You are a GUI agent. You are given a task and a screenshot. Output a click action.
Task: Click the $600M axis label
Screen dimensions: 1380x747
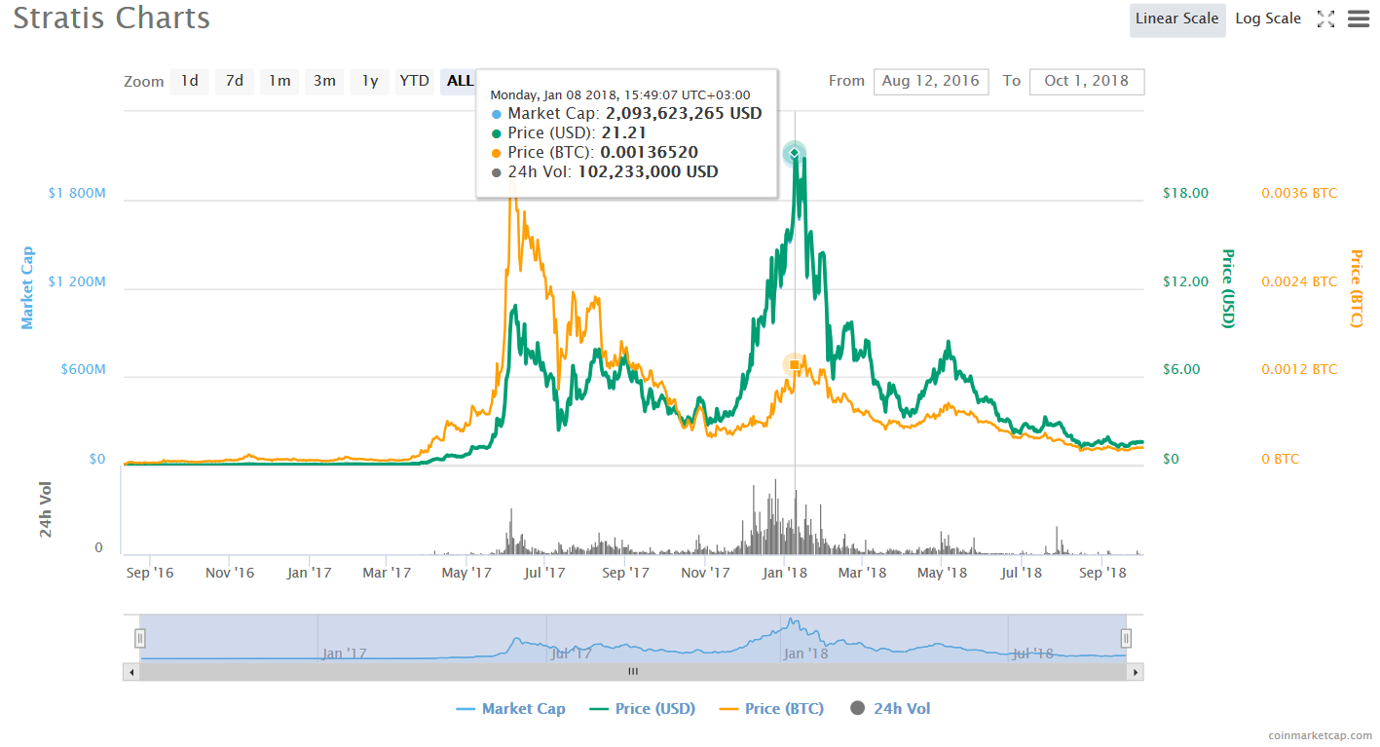click(82, 369)
